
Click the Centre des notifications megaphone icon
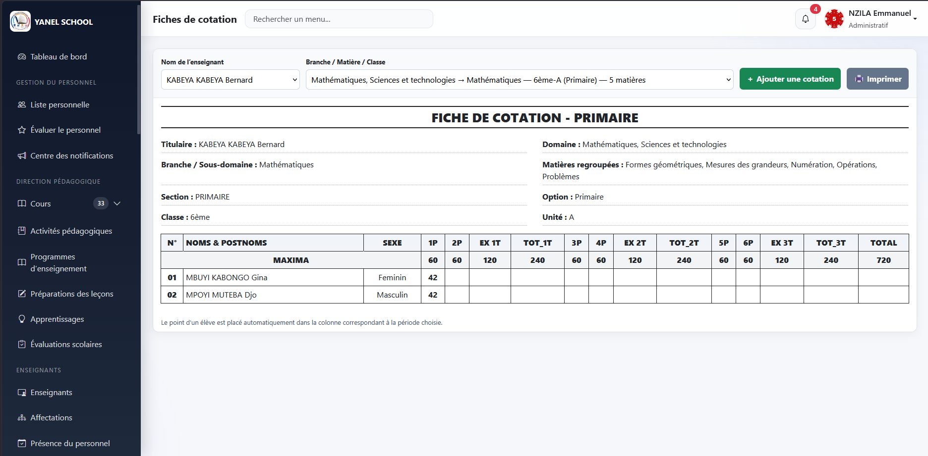point(22,155)
